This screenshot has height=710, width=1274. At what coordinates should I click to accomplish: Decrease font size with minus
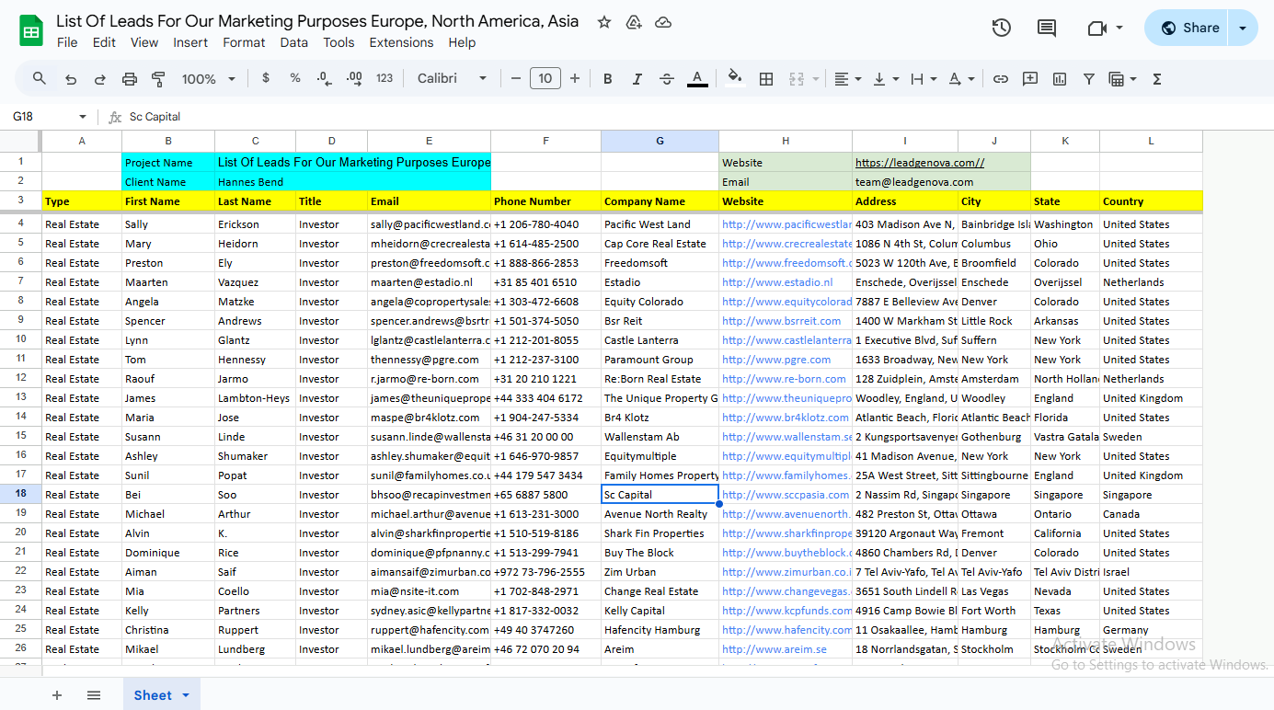(x=515, y=79)
